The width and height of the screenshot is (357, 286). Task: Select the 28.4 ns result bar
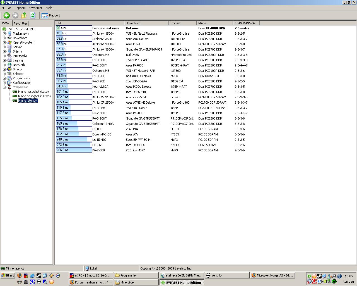coord(74,28)
